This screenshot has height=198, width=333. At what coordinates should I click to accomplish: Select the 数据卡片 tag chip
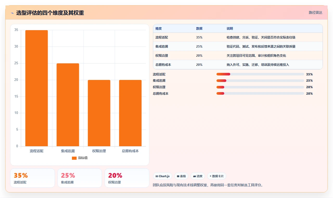pyautogui.click(x=217, y=176)
